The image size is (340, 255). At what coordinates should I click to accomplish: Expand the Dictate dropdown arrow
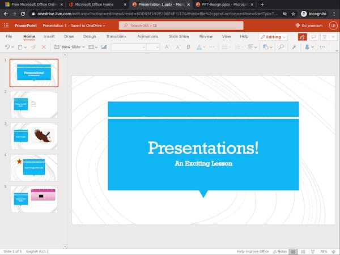tap(312, 47)
